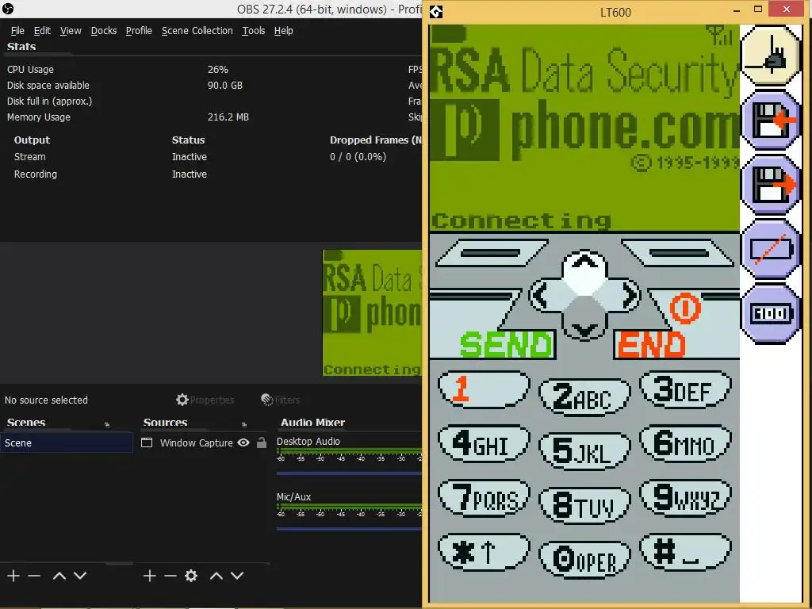Click the Disk space value 90.0 GB
Viewport: 812px width, 609px height.
[x=225, y=86]
